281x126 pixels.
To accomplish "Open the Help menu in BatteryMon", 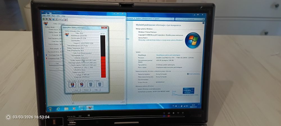I will click(64, 16).
